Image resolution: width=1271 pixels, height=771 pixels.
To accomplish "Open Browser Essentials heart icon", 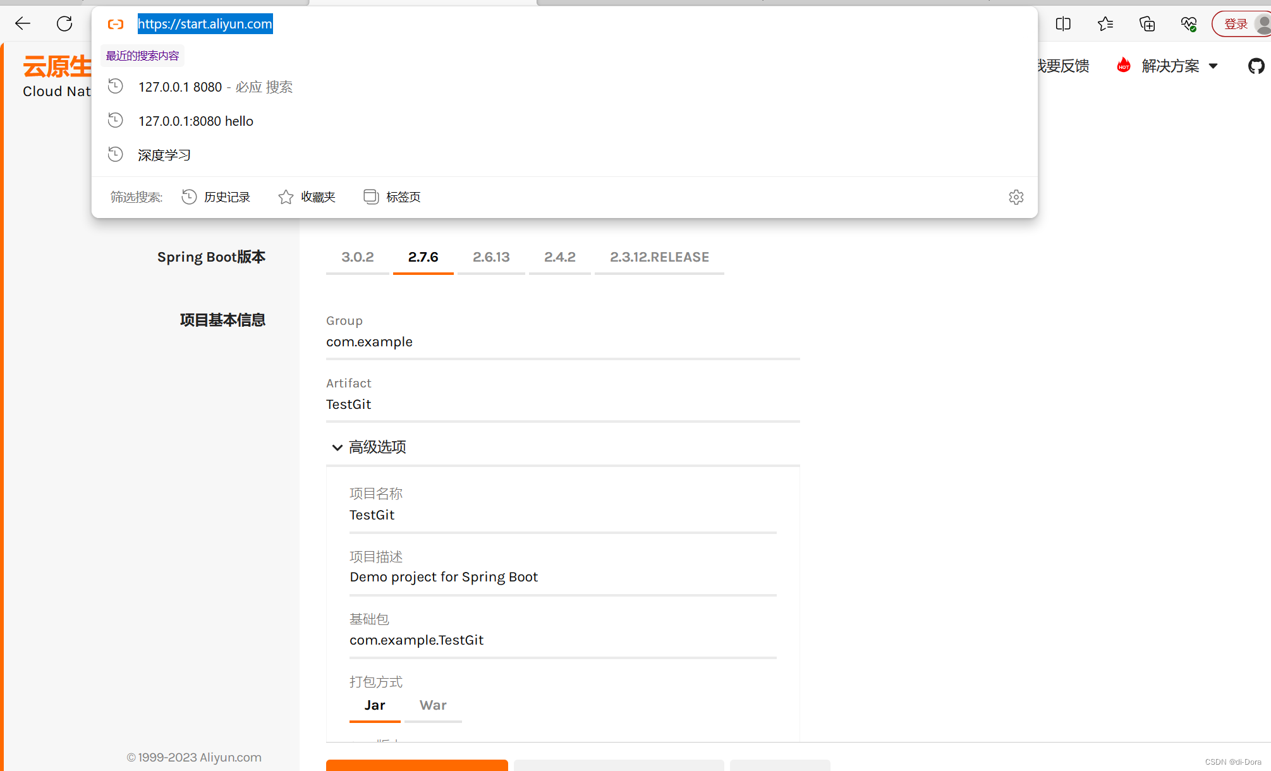I will click(1189, 23).
